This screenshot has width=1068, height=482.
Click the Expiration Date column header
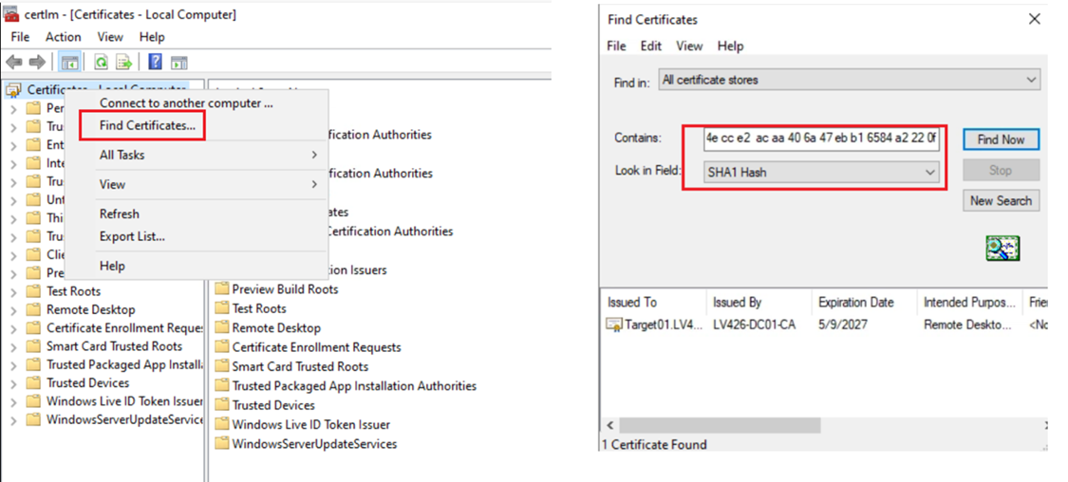click(x=855, y=303)
